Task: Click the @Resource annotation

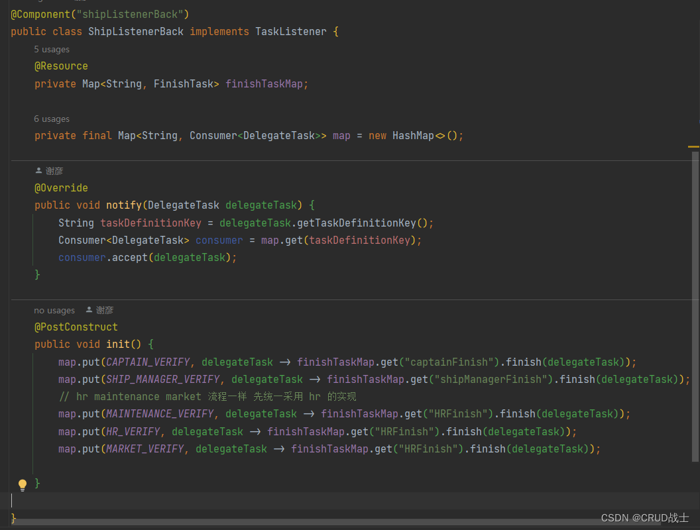Action: [61, 66]
